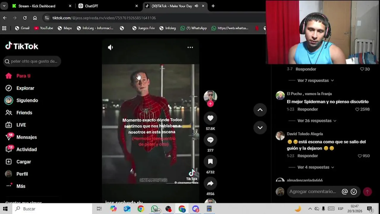Click the TikTok URL address bar
The width and height of the screenshot is (380, 214).
[104, 18]
